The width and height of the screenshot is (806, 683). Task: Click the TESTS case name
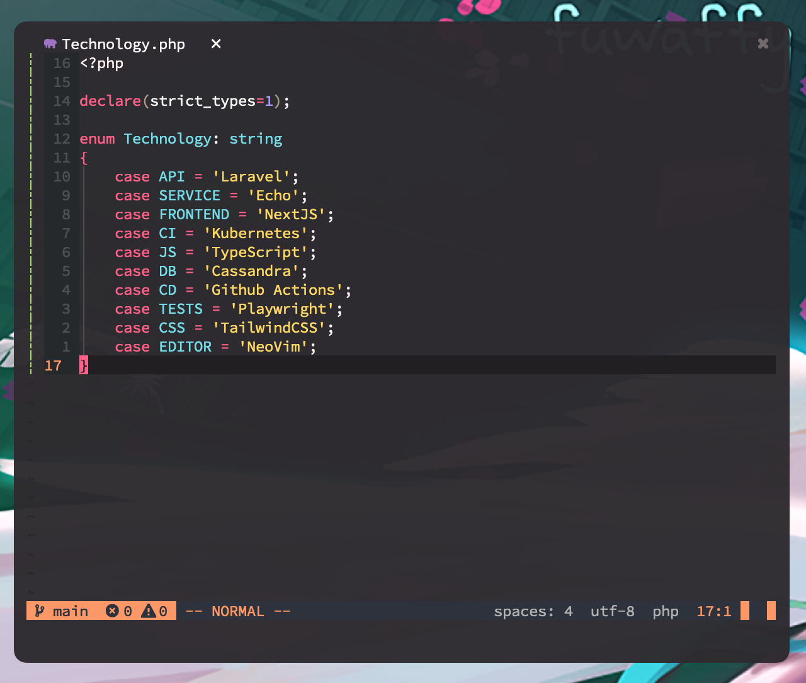point(181,309)
